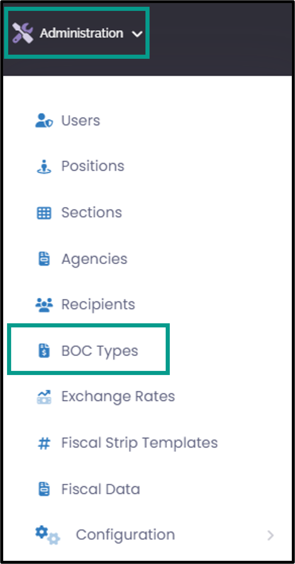Image resolution: width=295 pixels, height=564 pixels.
Task: Collapse the Administration dropdown chevron
Action: point(137,34)
